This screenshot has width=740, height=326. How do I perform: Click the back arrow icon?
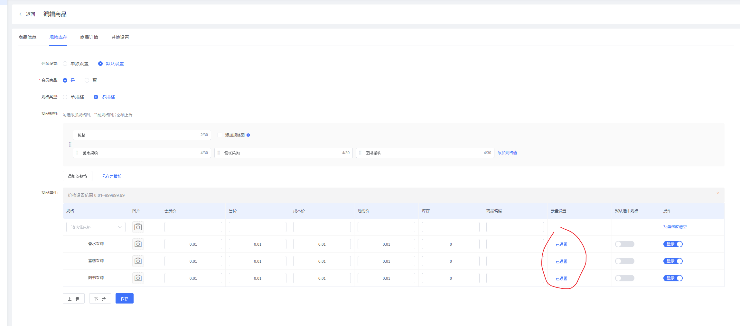pos(21,14)
